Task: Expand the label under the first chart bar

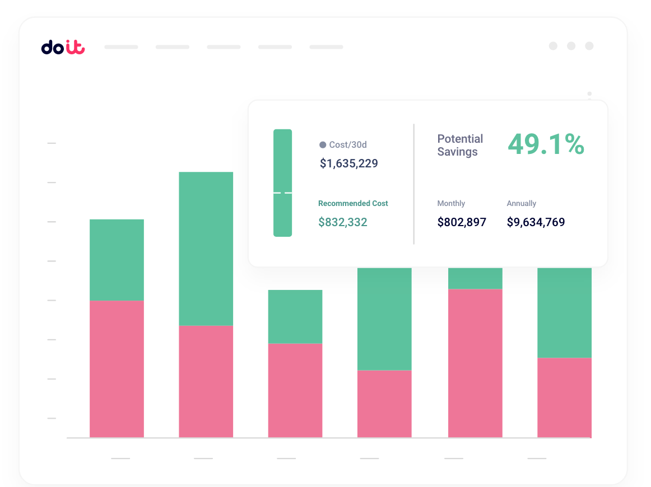Action: pos(120,458)
